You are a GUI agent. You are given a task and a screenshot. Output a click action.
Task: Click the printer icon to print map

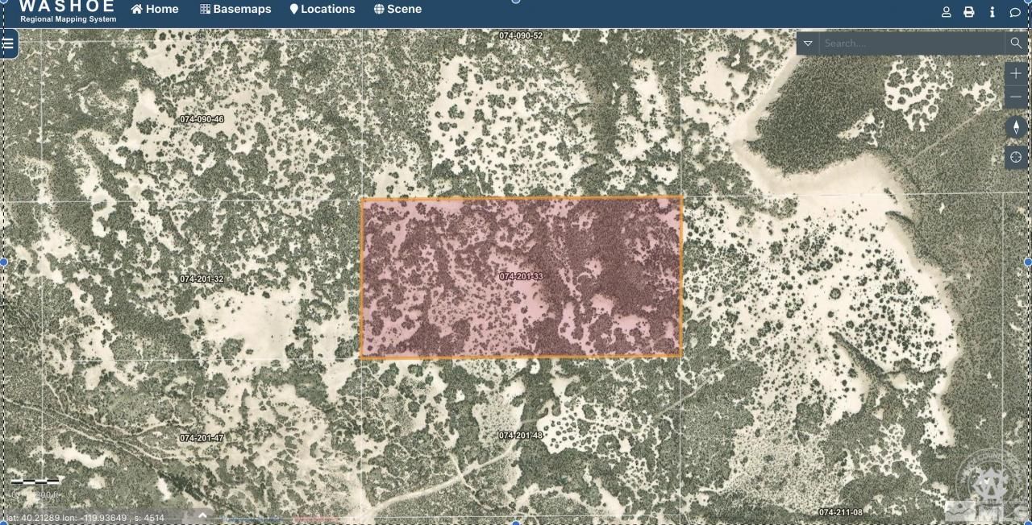[969, 12]
